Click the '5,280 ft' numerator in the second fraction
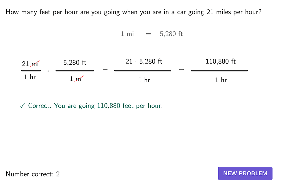 coord(75,63)
